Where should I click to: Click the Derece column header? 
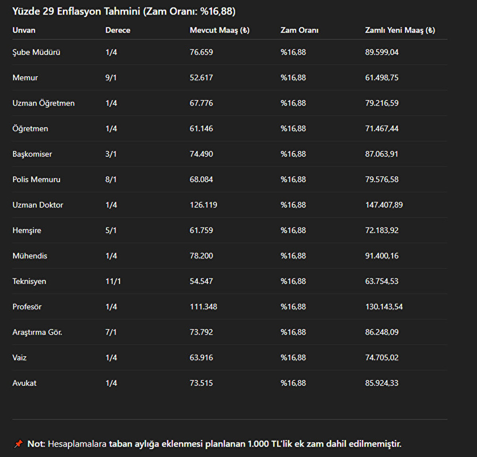point(118,30)
